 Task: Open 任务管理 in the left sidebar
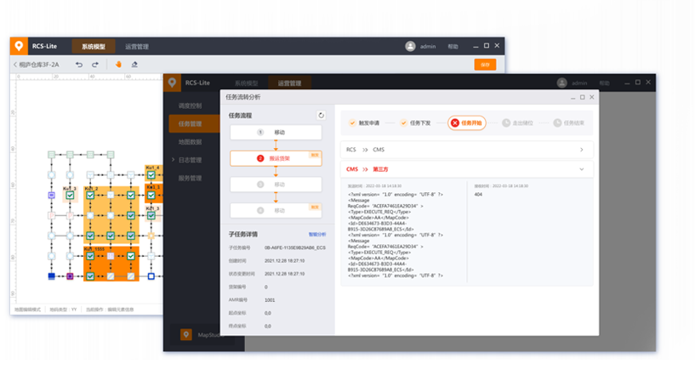click(190, 124)
